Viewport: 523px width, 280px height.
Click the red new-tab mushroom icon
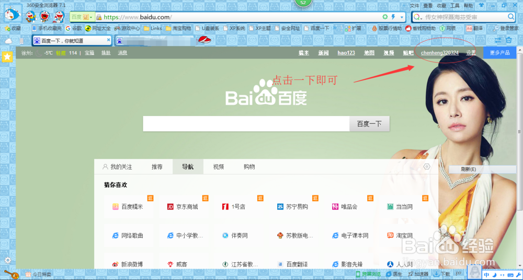coord(205,40)
